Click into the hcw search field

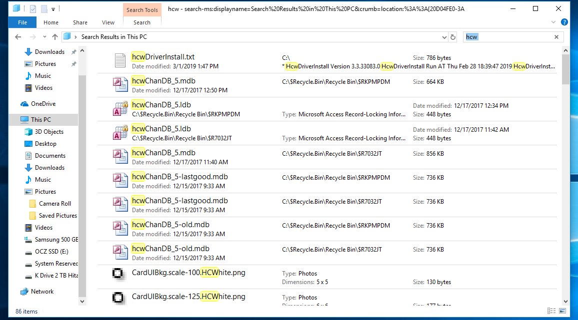point(508,37)
